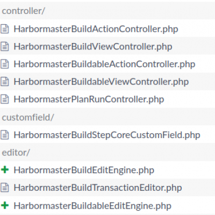Click file icon beside HarbormasterBuildableViewController.php
215x215 pixels.
pyautogui.click(x=4, y=82)
